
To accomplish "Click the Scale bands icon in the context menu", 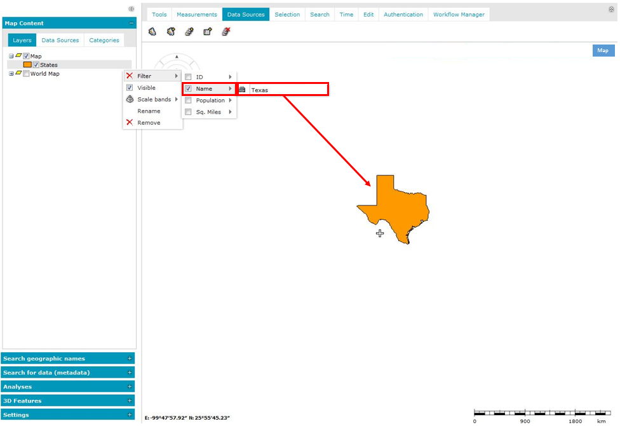I will coord(130,100).
